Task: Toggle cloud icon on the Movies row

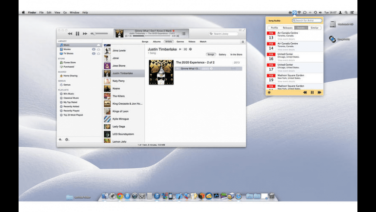Action: pyautogui.click(x=98, y=49)
